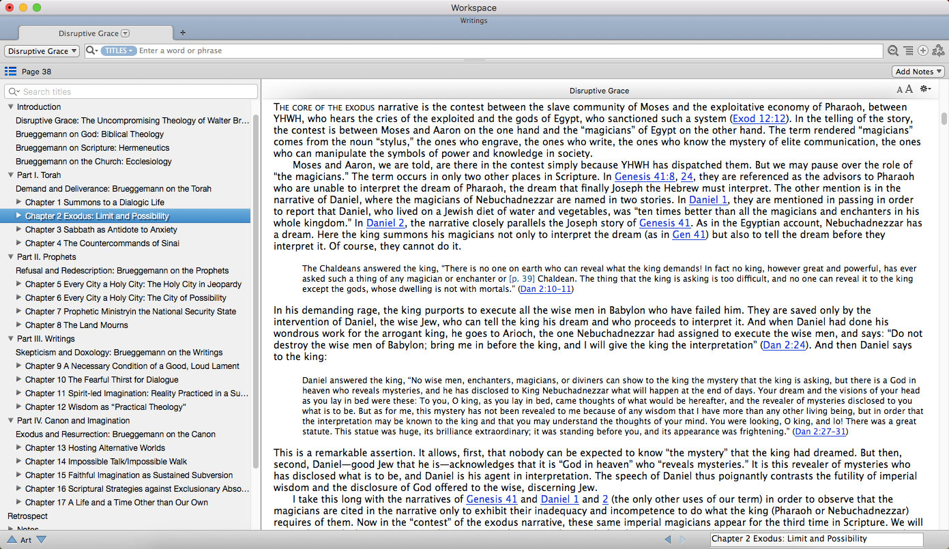949x549 pixels.
Task: Increase text size with large A
Action: [909, 89]
